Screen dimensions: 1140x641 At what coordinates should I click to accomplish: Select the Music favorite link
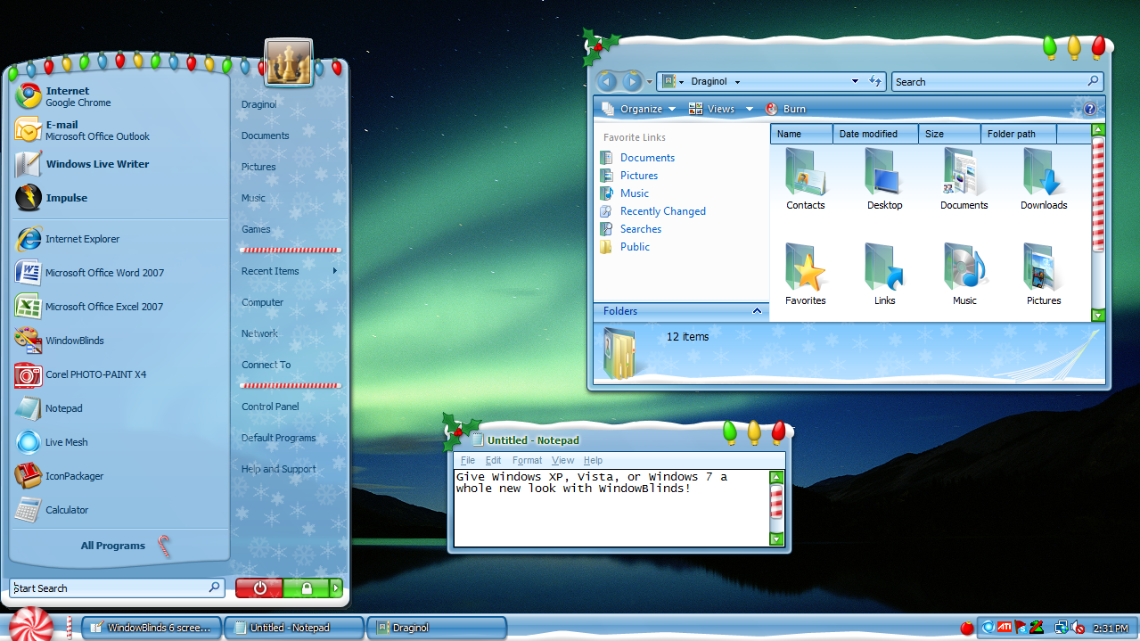[634, 193]
